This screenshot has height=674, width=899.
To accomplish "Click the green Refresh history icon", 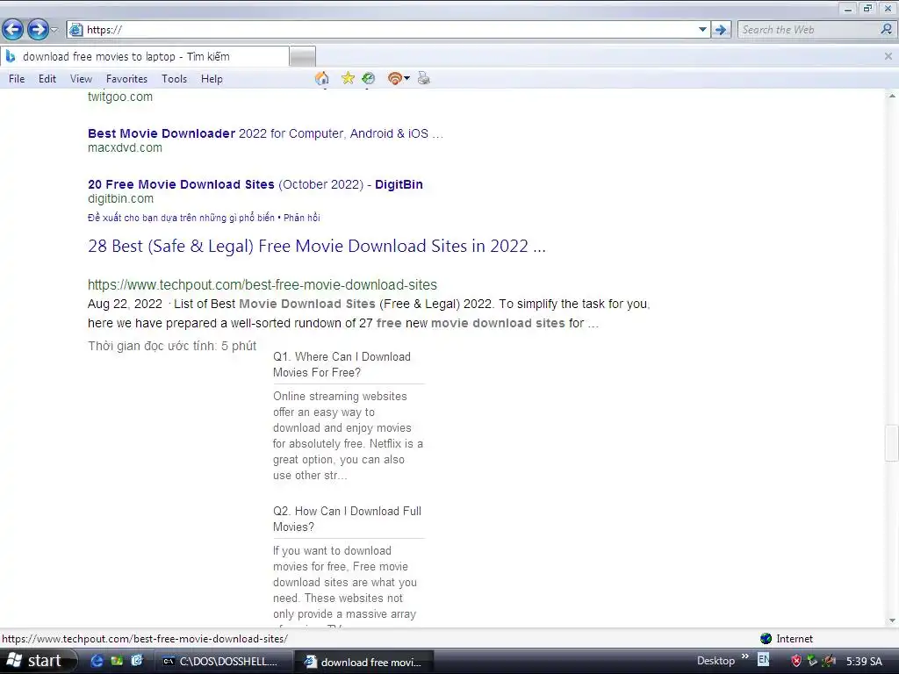I will (x=369, y=78).
